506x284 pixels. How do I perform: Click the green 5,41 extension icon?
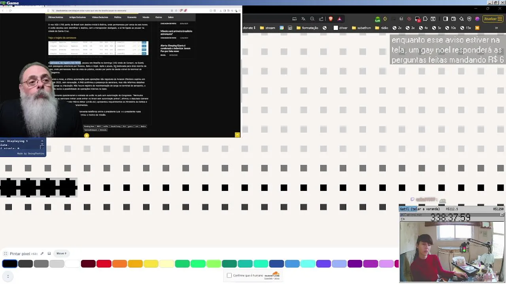pos(378,19)
